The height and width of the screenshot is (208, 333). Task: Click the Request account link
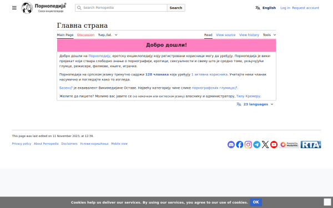(x=305, y=8)
